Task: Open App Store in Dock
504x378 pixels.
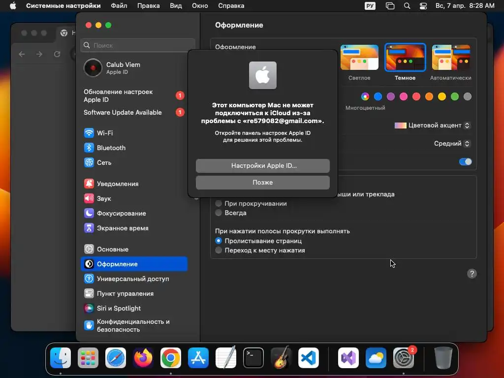Action: (198, 357)
